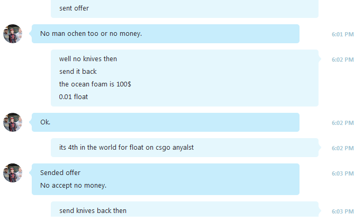Click 6:03 PM timestamp beside "Sended offer"
Screen dimensions: 363x223
(x=343, y=173)
